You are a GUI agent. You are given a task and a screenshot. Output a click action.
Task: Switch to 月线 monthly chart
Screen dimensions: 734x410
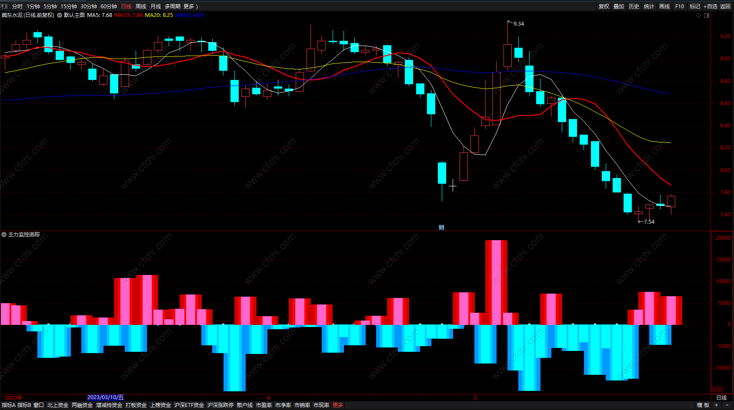click(x=156, y=7)
